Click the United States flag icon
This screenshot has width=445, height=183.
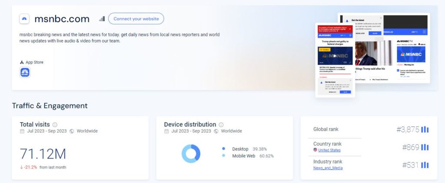click(x=315, y=150)
